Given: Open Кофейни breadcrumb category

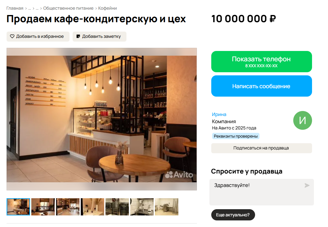Looking at the screenshot, I should (x=108, y=8).
